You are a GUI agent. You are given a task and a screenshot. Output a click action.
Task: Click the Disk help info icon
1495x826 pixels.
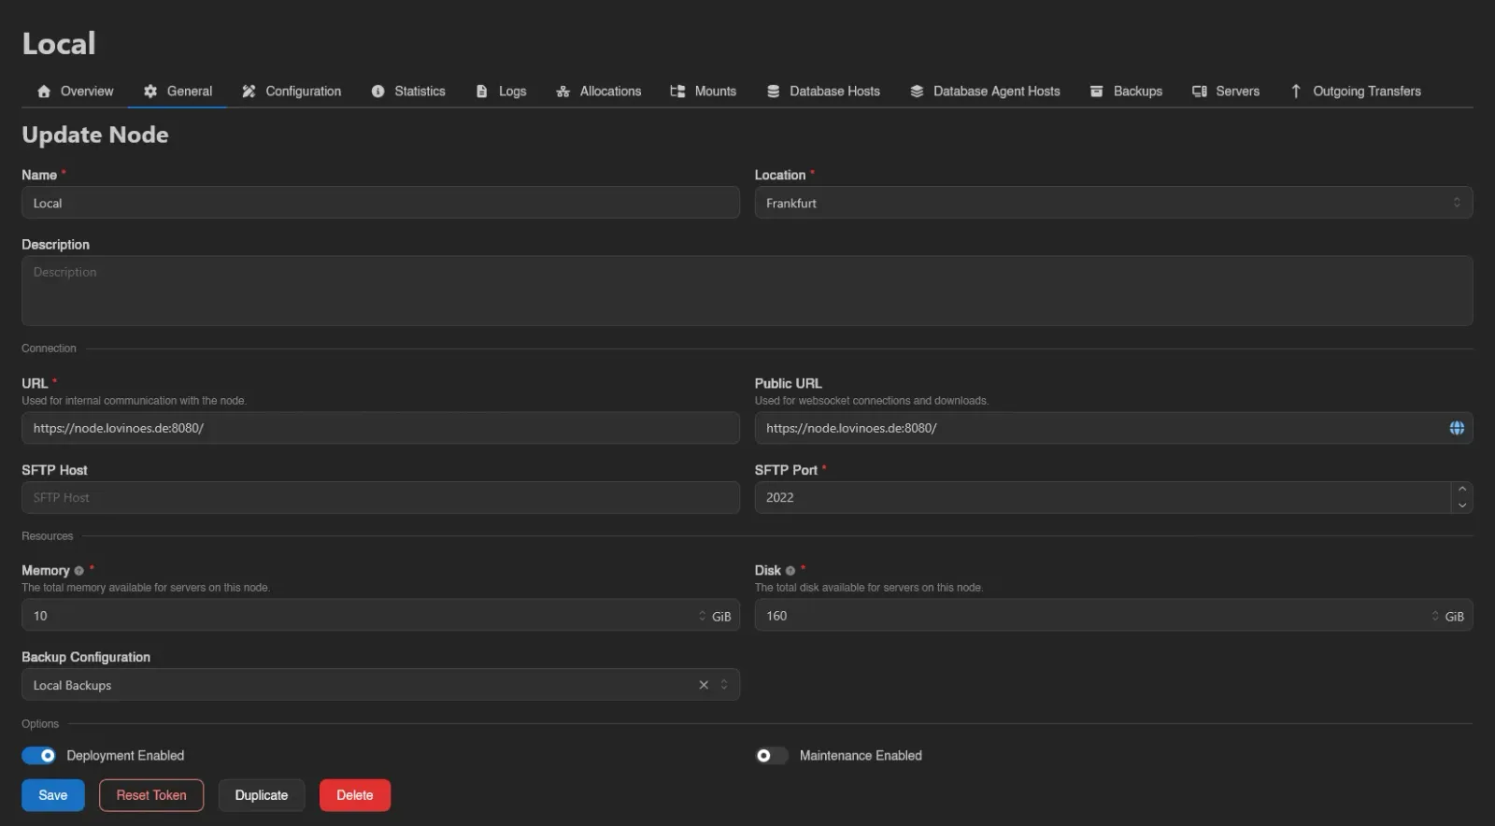tap(790, 571)
